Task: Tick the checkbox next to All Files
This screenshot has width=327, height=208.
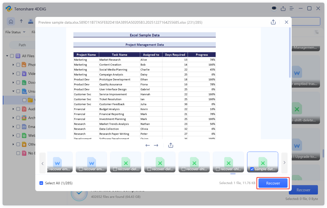Action: tap(11, 56)
